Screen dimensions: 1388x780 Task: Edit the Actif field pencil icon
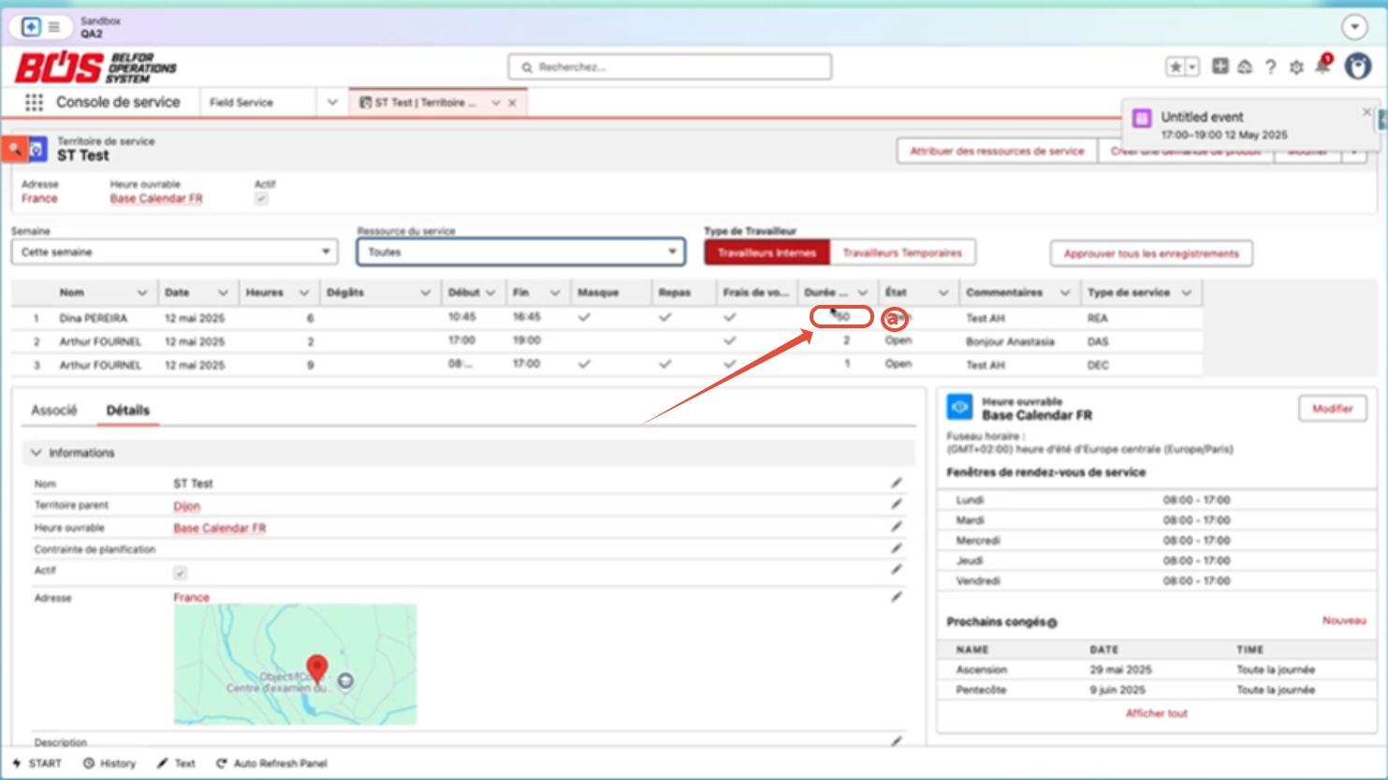coord(897,570)
